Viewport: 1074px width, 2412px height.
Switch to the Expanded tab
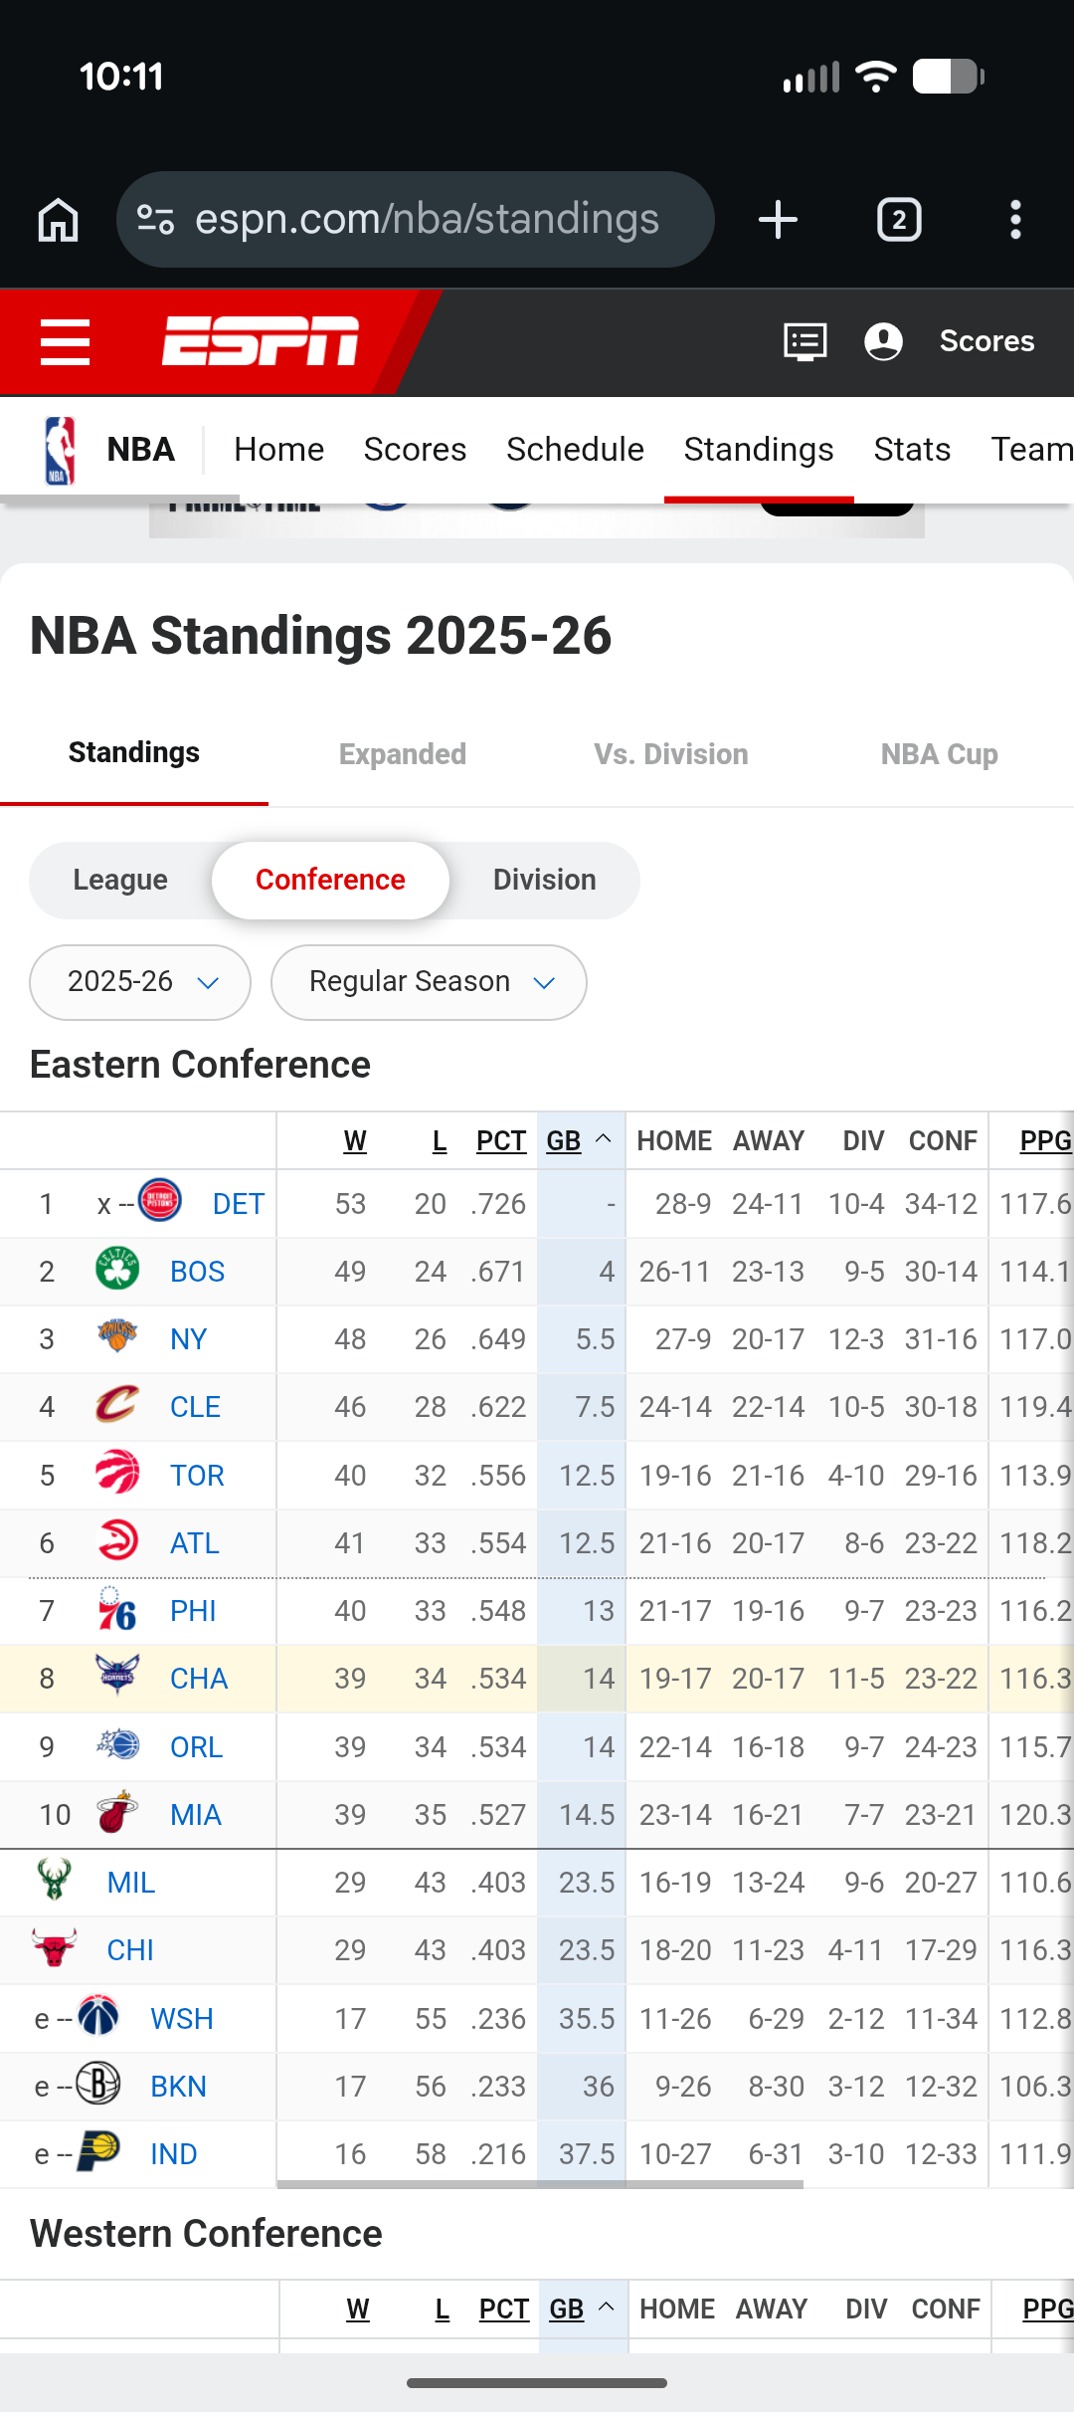[x=403, y=754]
